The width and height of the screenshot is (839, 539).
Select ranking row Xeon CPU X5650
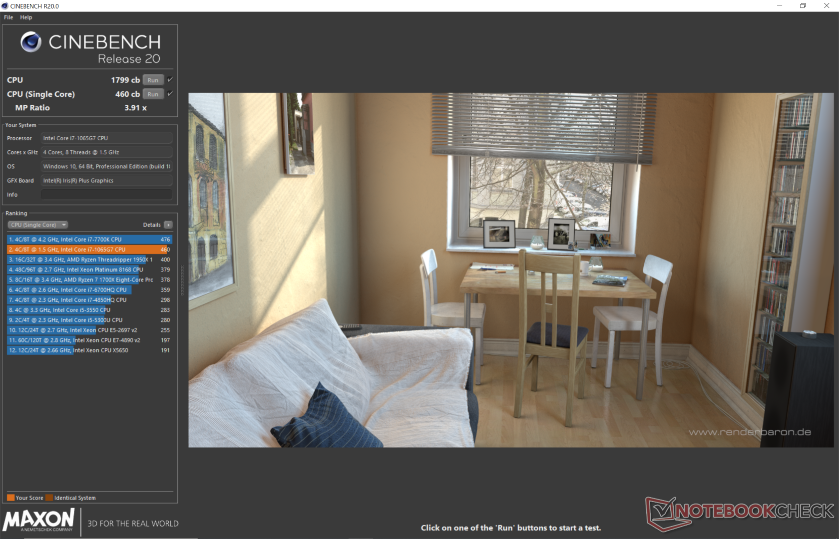(90, 350)
